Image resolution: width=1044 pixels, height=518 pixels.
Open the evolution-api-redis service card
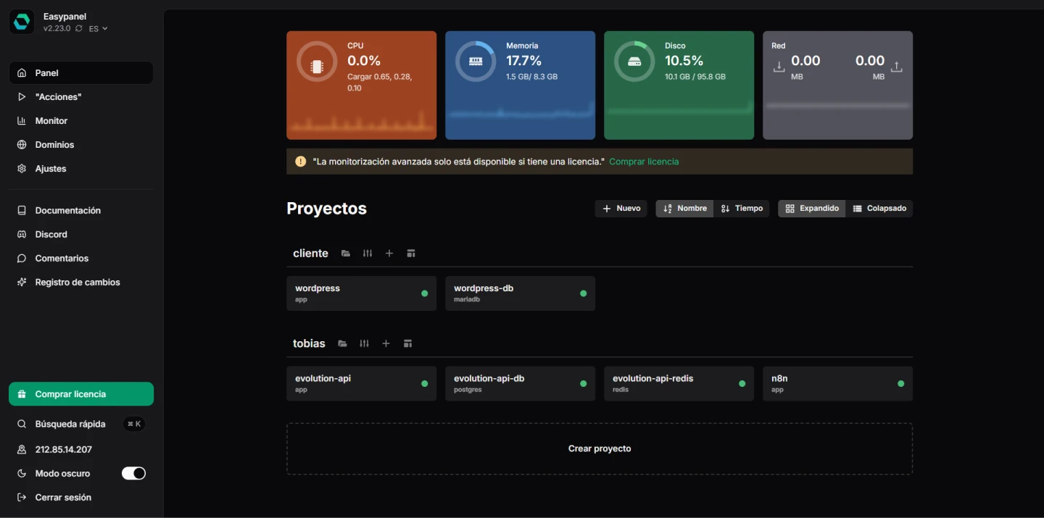678,383
